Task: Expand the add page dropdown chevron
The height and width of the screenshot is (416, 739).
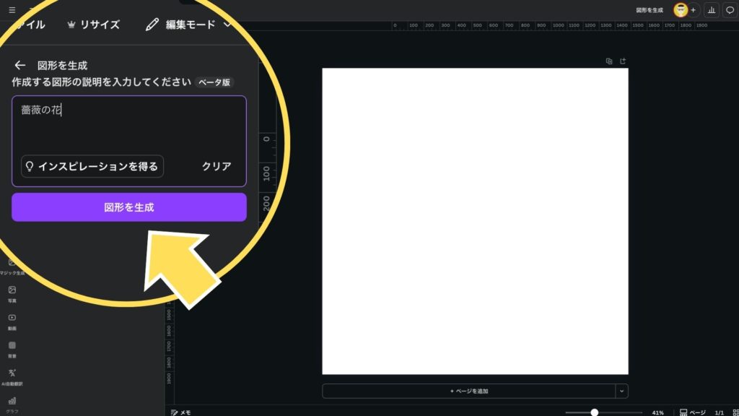Action: [x=622, y=391]
